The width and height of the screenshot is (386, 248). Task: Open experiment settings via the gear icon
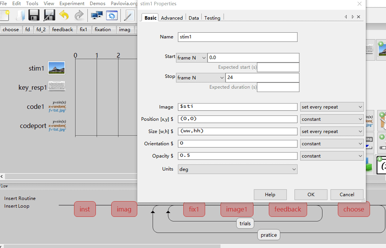point(111,14)
